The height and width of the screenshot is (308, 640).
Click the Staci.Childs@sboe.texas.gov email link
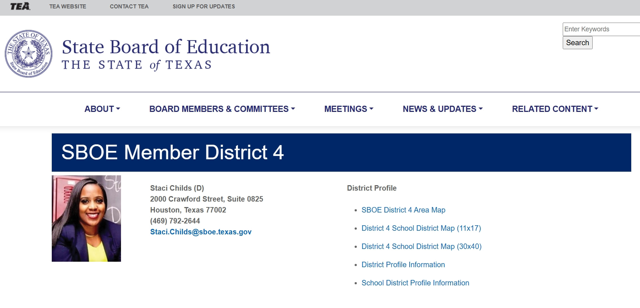pos(201,232)
